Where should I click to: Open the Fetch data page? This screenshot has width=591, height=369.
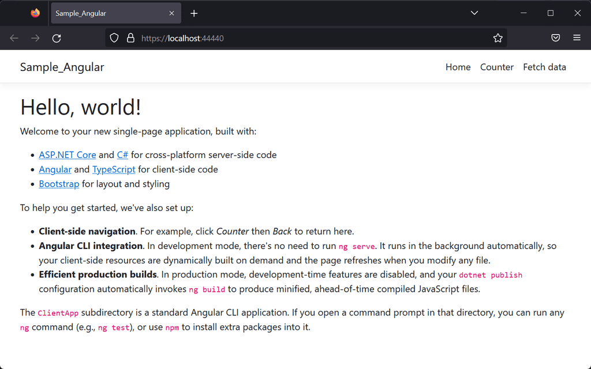(x=544, y=67)
